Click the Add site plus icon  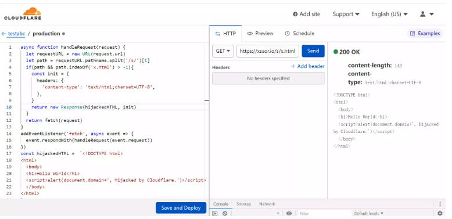click(295, 14)
